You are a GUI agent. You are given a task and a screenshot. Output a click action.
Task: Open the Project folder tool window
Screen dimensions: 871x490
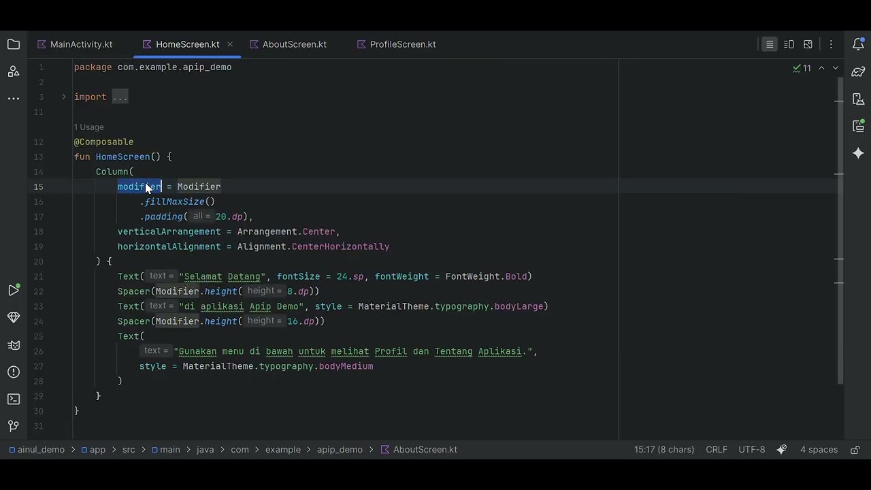(x=13, y=44)
